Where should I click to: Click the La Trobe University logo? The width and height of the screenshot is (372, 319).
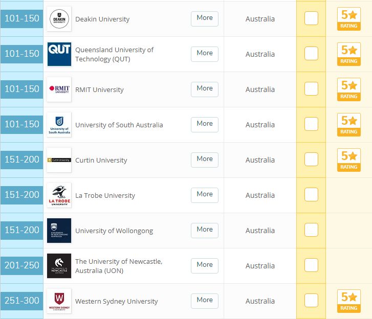(x=59, y=195)
